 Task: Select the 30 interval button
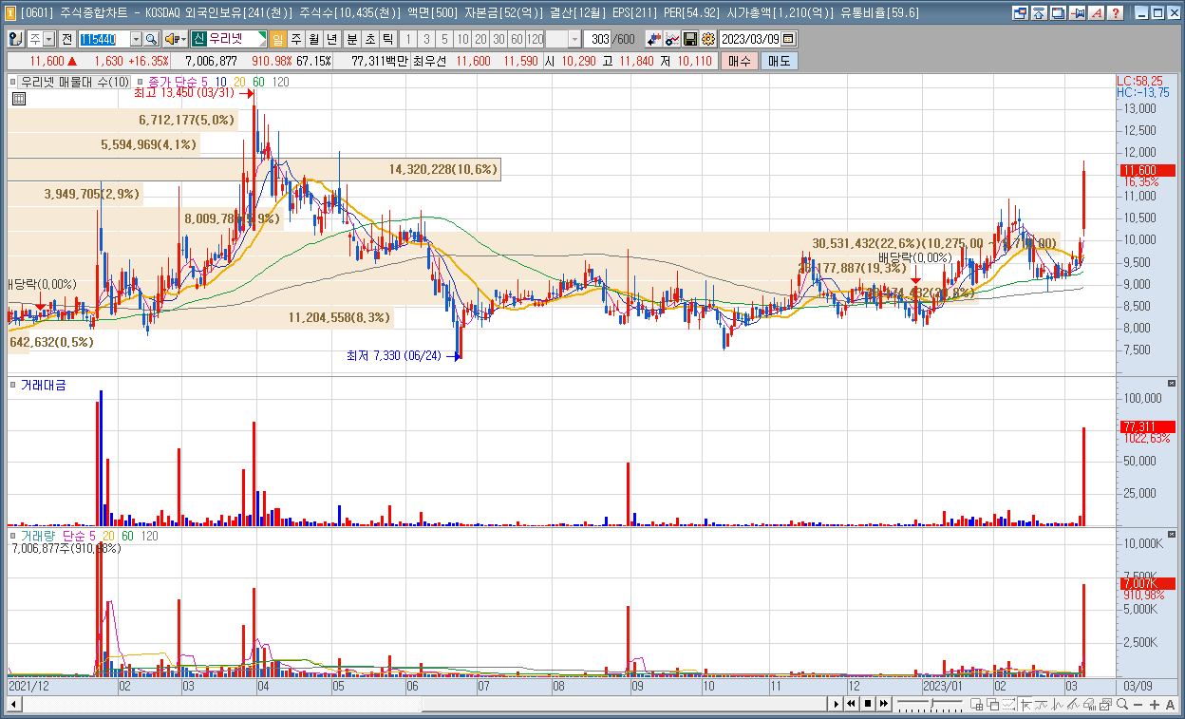tap(498, 39)
